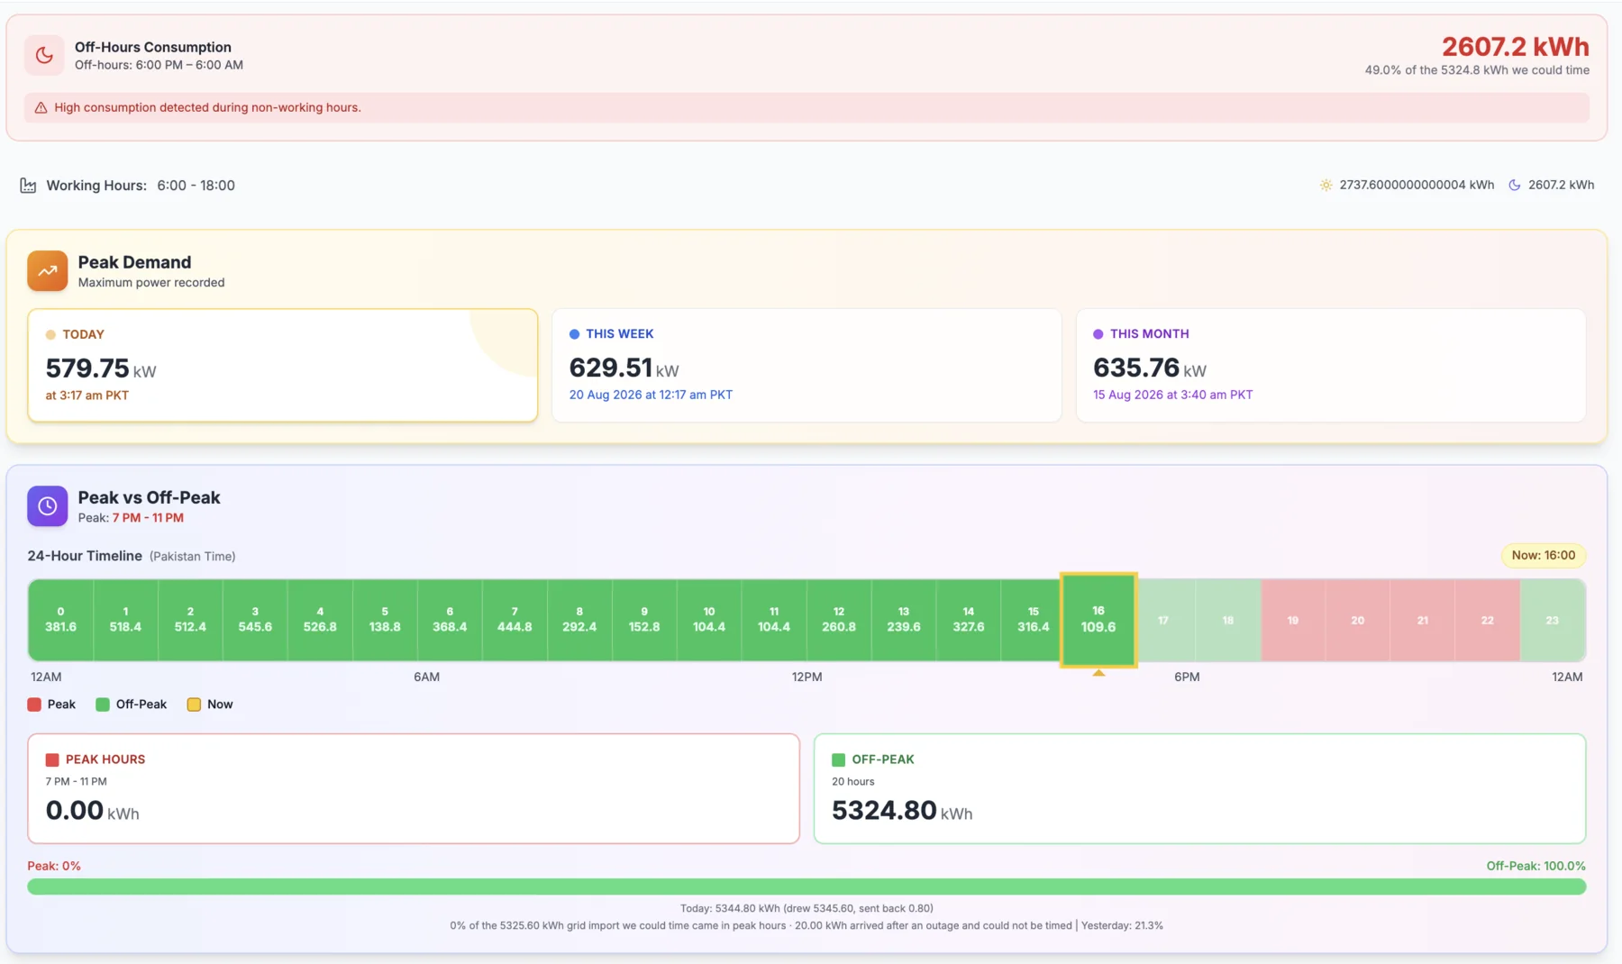Viewport: 1622px width, 964px height.
Task: Click the 635.76 kW monthly value
Action: 1149,368
